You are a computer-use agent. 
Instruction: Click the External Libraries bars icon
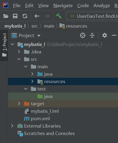point(20,126)
